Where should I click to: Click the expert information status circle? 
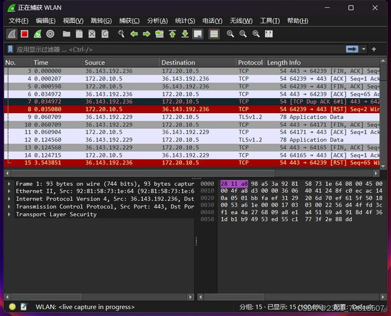tap(12, 307)
